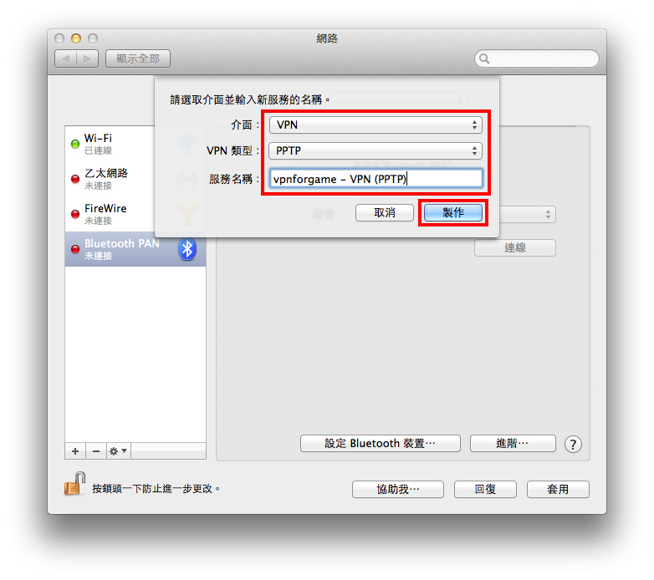Select 乙太網路 in the service list

point(110,179)
